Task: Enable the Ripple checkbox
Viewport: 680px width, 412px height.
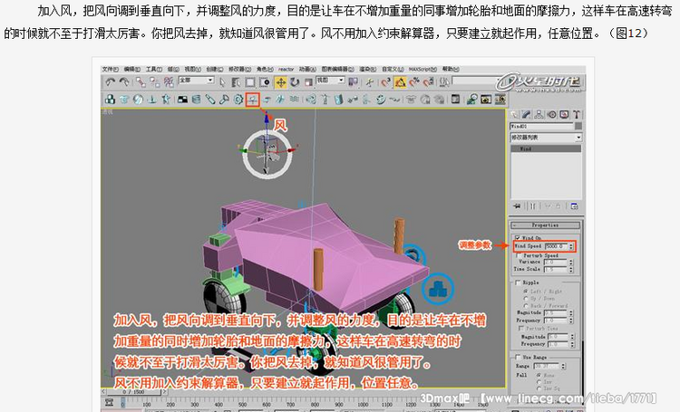Action: pos(518,283)
